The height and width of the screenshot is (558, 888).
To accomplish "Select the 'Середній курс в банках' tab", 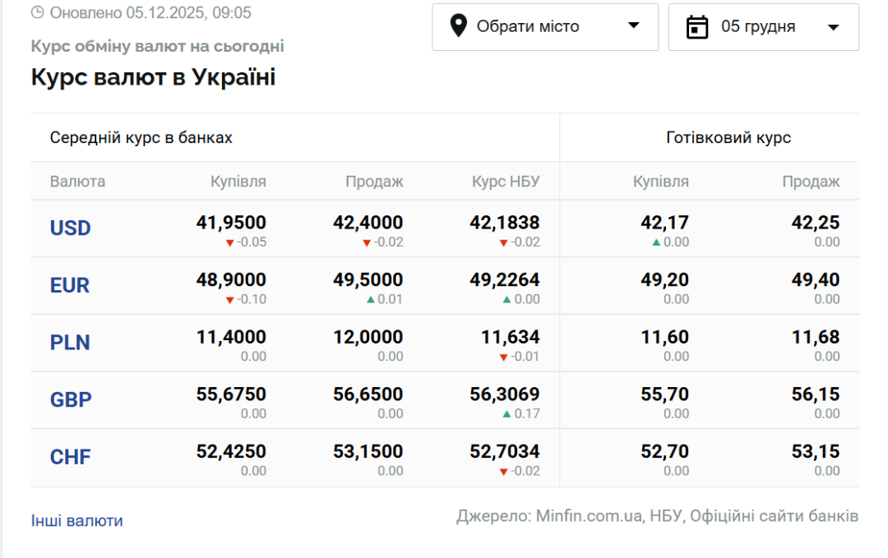I will pyautogui.click(x=141, y=138).
